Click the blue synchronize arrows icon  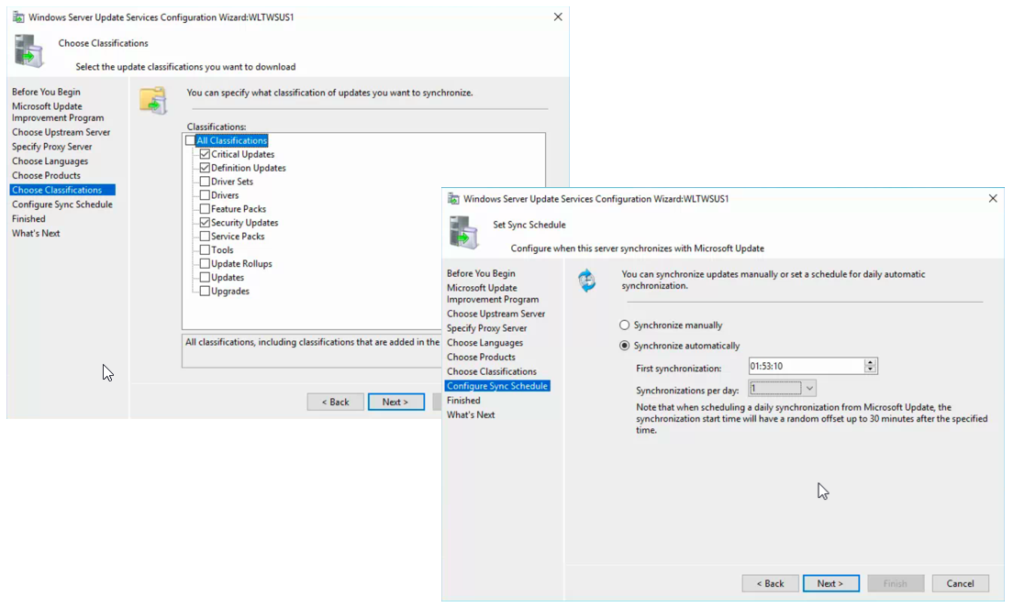[586, 281]
